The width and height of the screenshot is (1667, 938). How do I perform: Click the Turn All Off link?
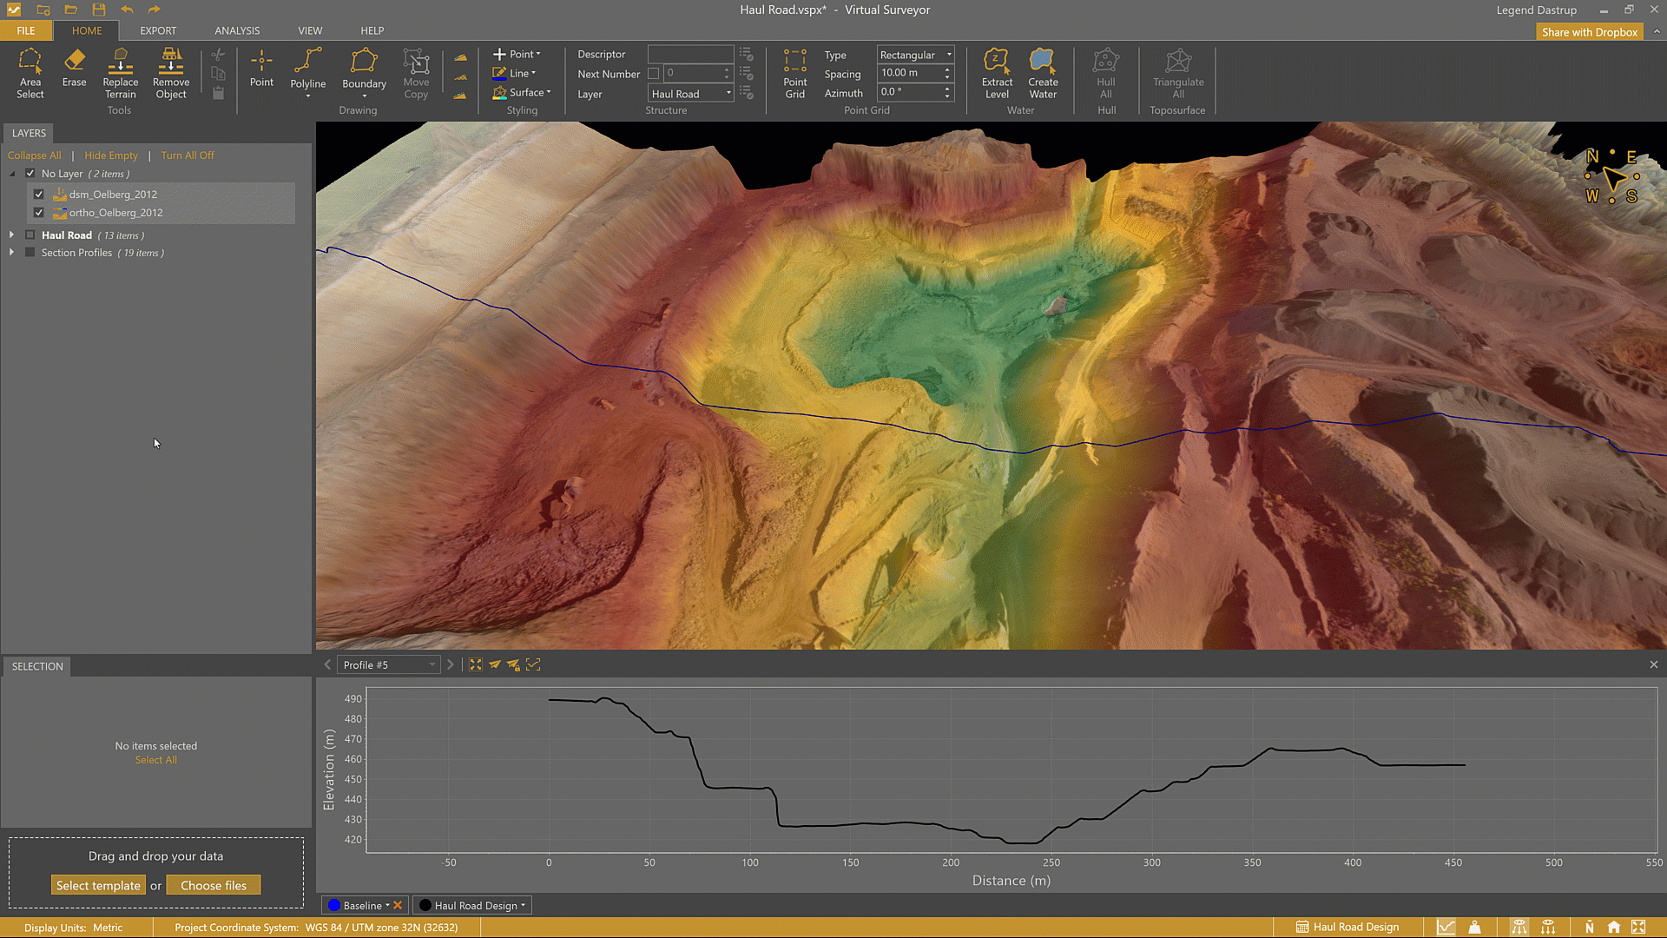coord(187,155)
